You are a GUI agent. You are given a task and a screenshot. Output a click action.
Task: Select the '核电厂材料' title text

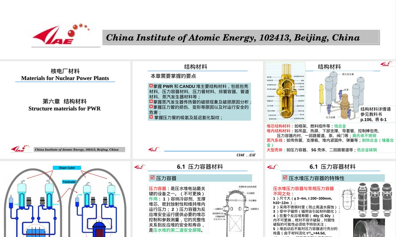[x=65, y=71]
